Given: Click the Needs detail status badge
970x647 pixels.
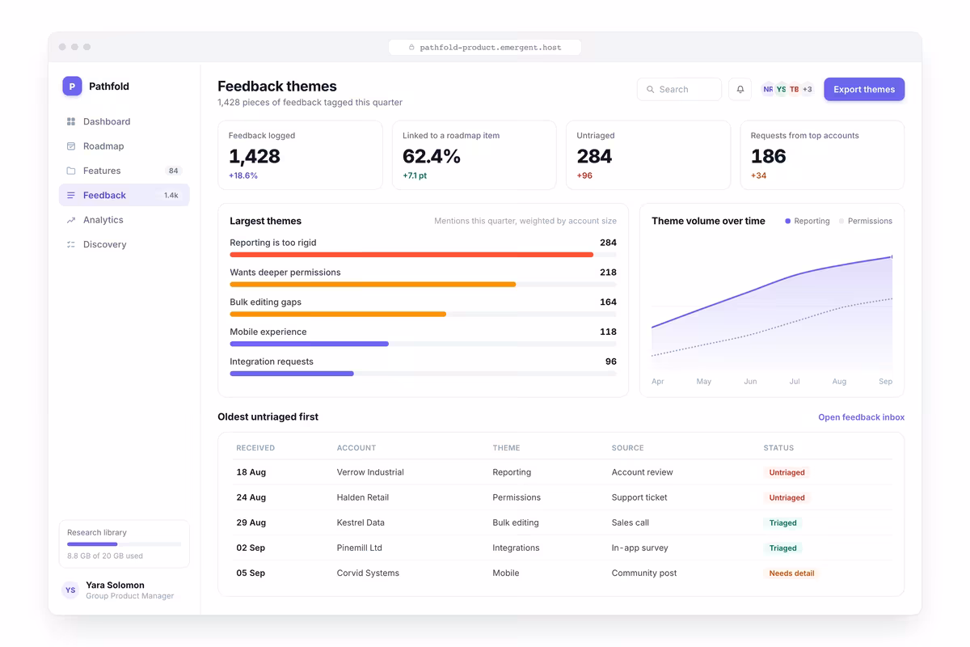Looking at the screenshot, I should point(791,573).
